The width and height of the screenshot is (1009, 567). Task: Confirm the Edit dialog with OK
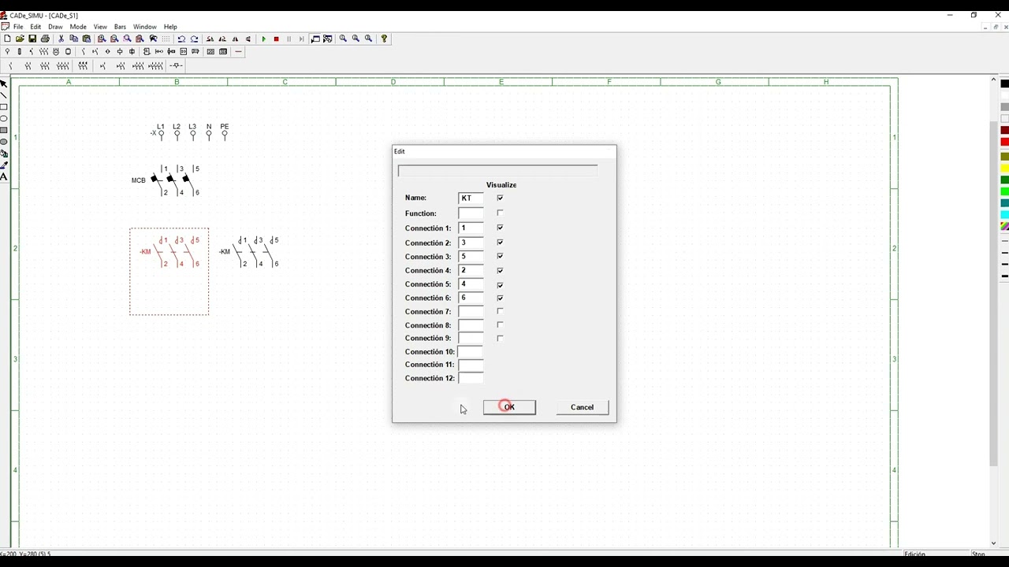(x=509, y=407)
